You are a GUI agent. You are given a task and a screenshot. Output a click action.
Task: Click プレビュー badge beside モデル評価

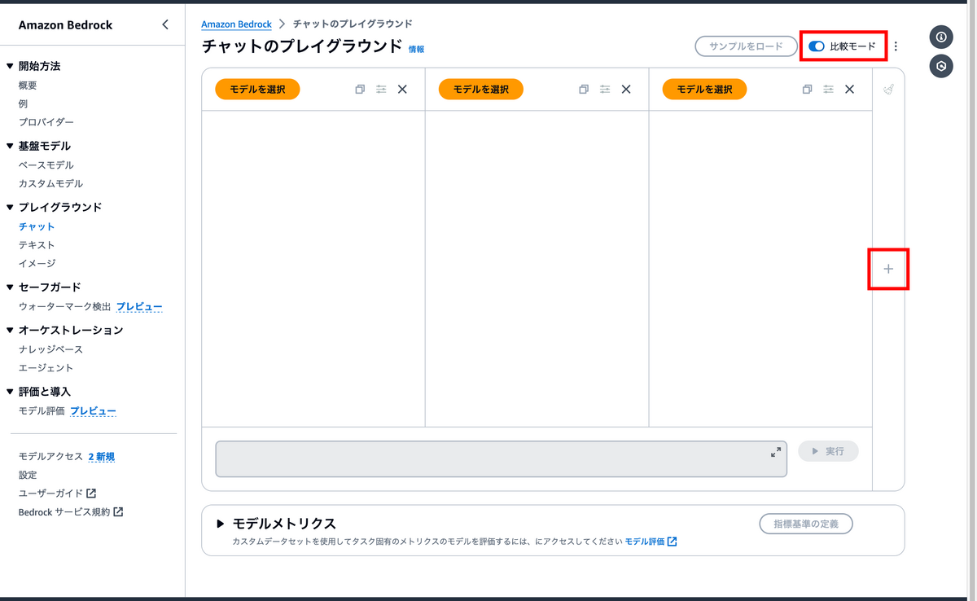click(x=93, y=410)
